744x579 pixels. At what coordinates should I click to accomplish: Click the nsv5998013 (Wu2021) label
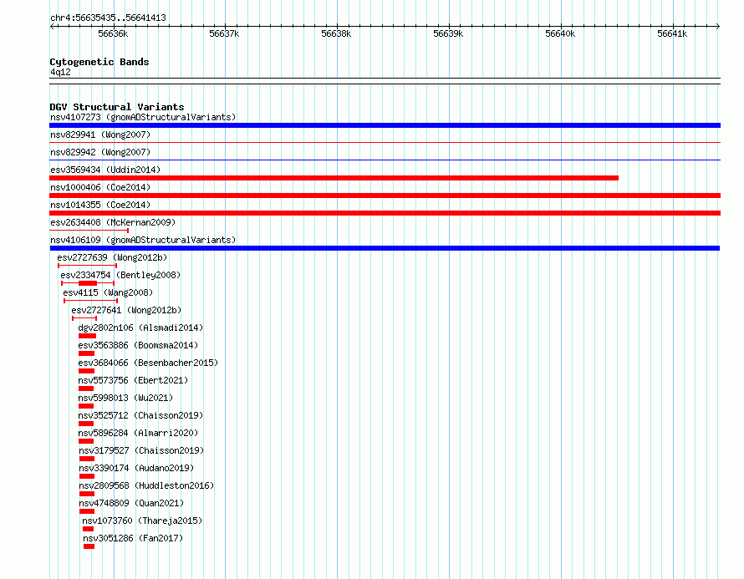[x=125, y=398]
